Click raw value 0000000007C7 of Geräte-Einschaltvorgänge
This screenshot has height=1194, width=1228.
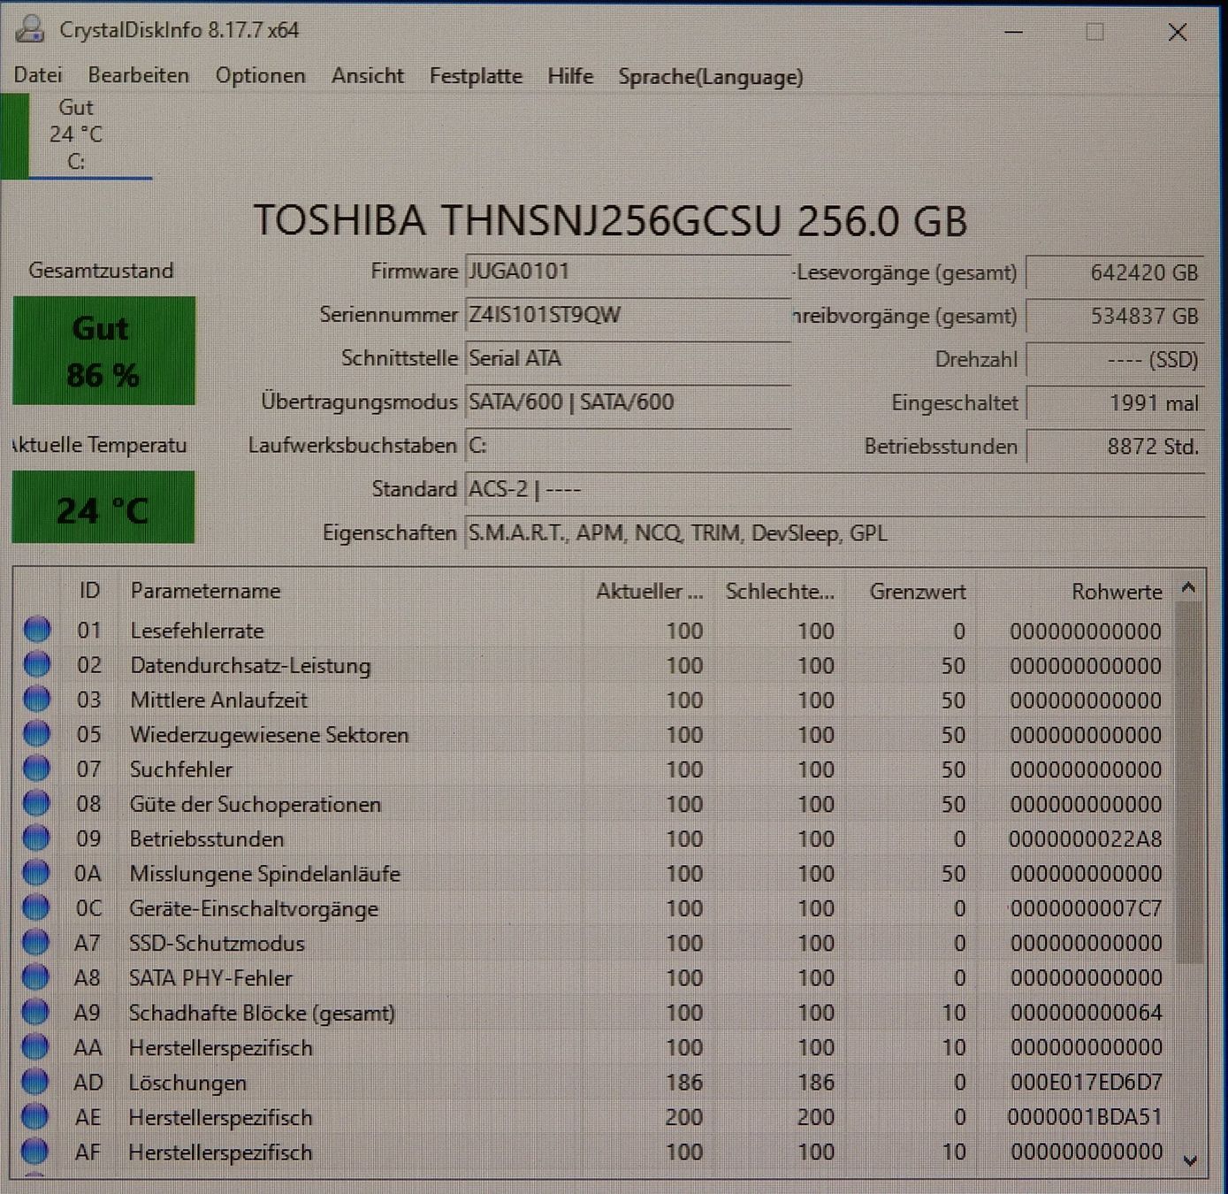pyautogui.click(x=1086, y=908)
